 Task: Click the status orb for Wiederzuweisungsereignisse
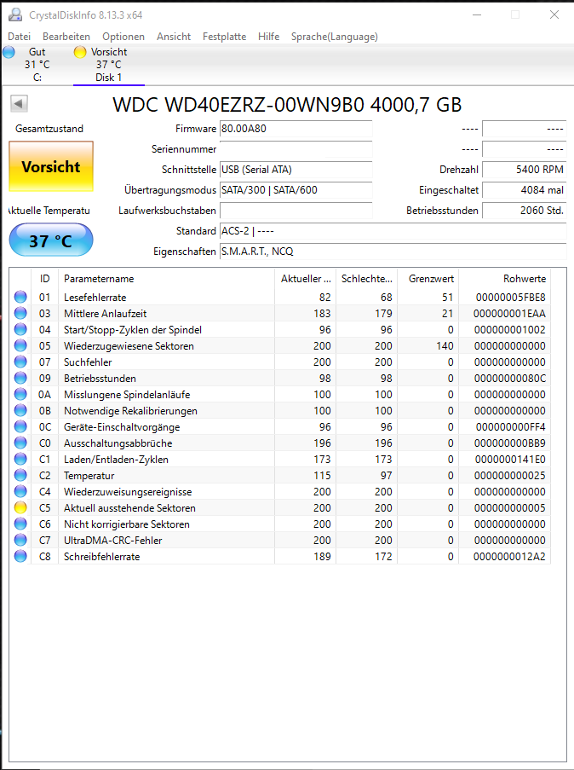(x=20, y=491)
